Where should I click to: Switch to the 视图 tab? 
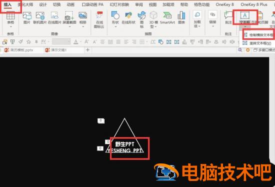point(152,5)
